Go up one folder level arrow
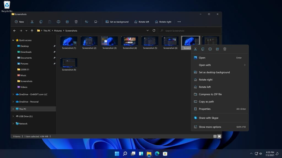282x158 pixels. tap(32, 31)
